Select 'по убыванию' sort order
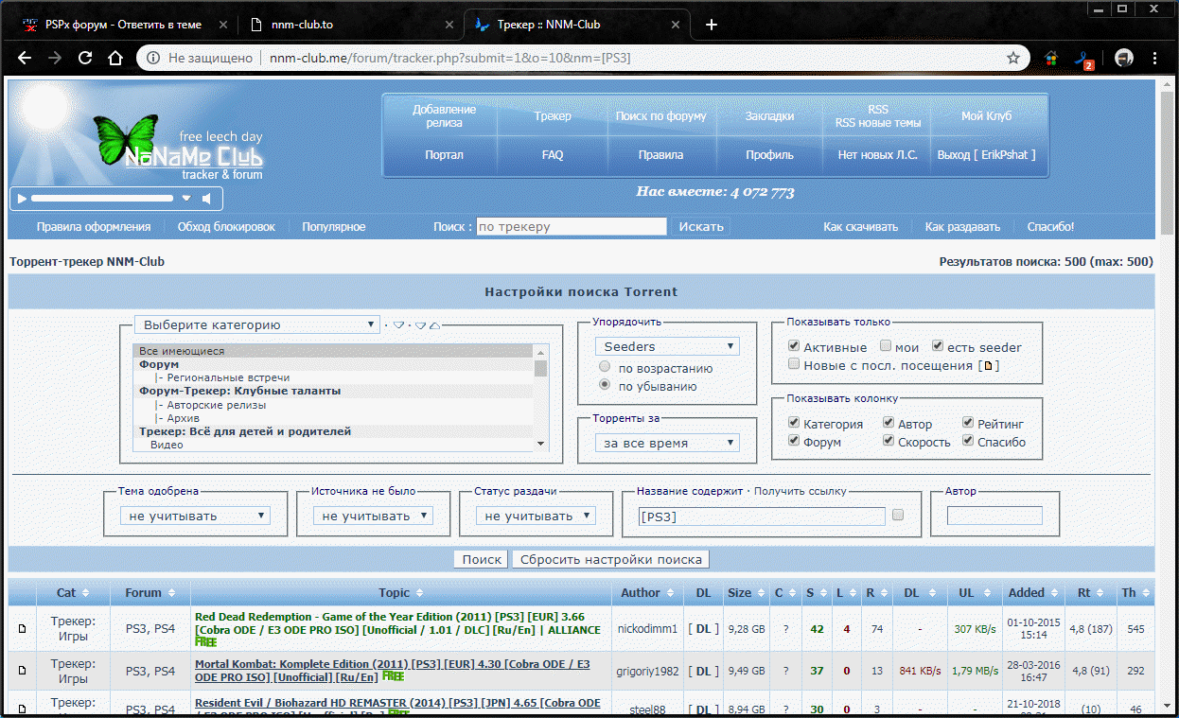The width and height of the screenshot is (1179, 718). [x=604, y=385]
